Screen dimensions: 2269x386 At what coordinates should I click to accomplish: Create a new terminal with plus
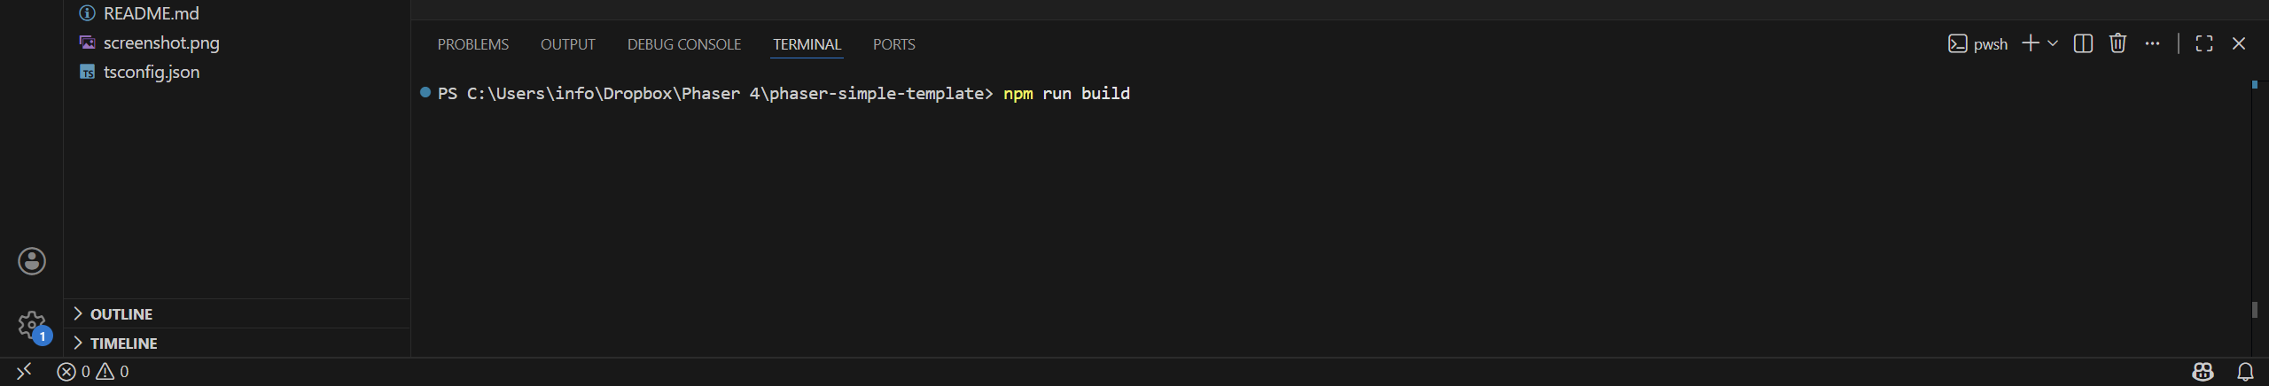point(2030,43)
